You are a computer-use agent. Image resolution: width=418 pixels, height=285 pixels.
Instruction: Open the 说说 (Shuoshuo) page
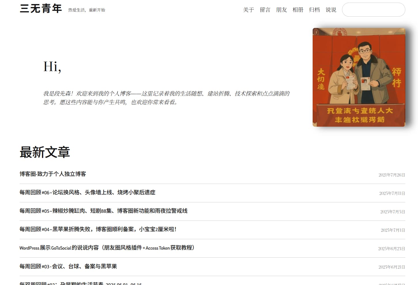pos(331,9)
